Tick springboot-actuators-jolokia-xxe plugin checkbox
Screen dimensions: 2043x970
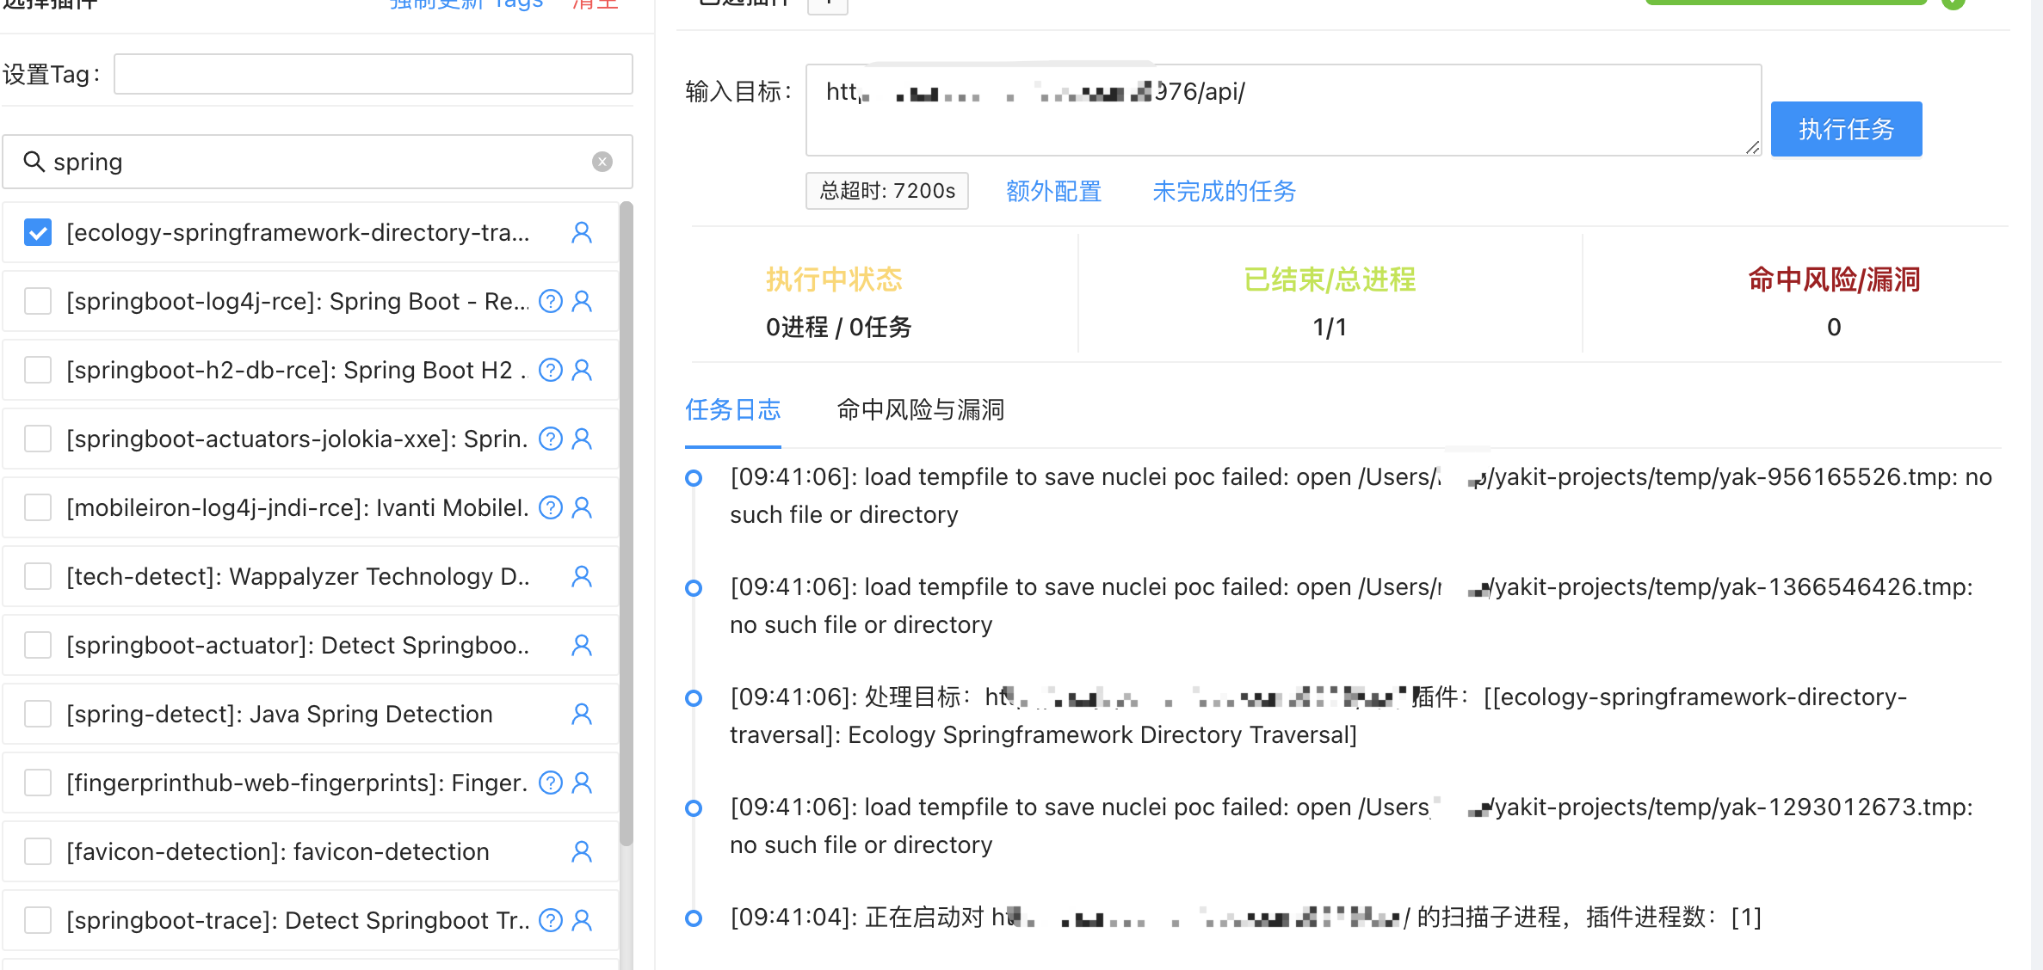tap(38, 439)
